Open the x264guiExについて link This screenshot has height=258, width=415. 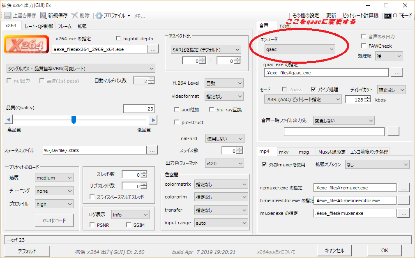pyautogui.click(x=276, y=252)
